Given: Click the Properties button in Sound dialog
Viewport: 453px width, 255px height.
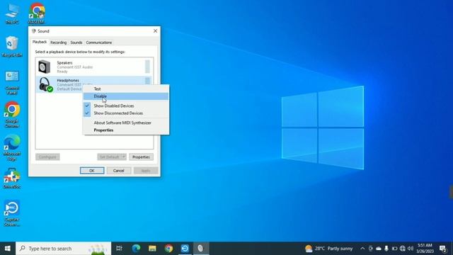Looking at the screenshot, I should (141, 157).
